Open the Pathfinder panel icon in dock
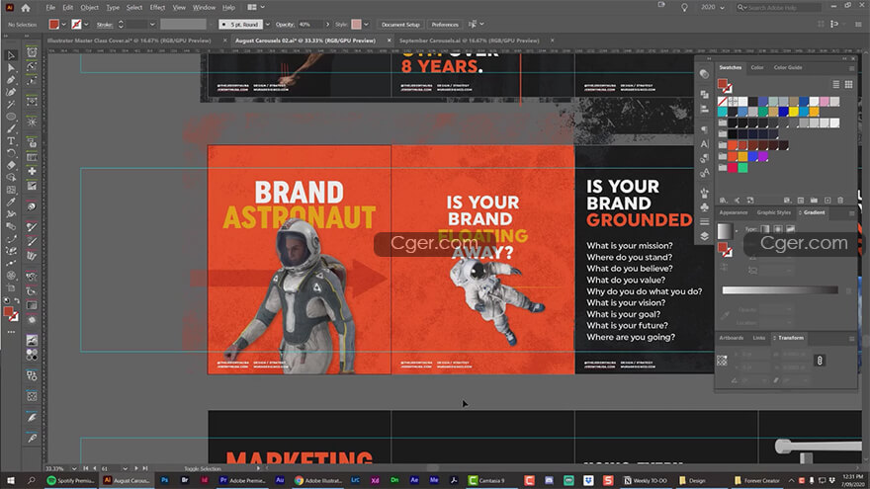Image resolution: width=870 pixels, height=489 pixels. (704, 95)
